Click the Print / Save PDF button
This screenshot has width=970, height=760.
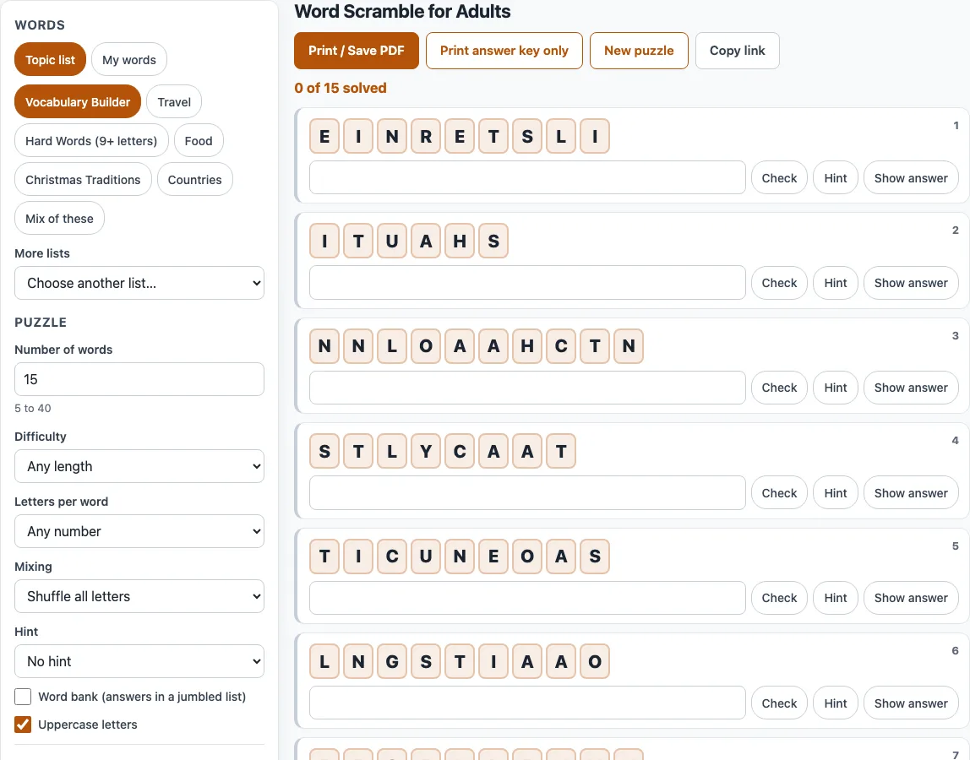[357, 51]
